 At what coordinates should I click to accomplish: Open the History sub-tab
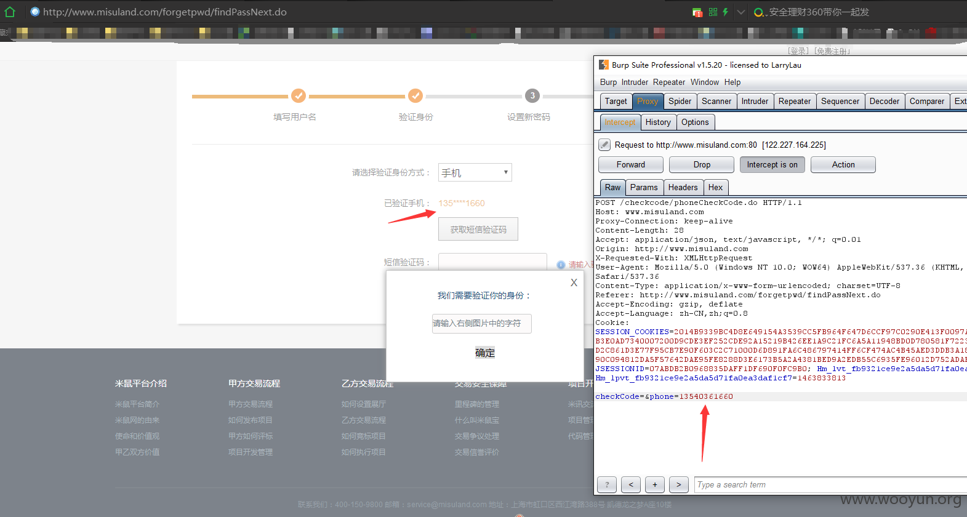pyautogui.click(x=658, y=122)
